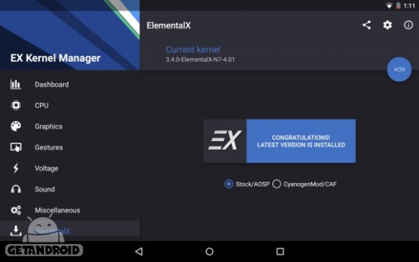Open the Miscellaneous section

click(70, 210)
